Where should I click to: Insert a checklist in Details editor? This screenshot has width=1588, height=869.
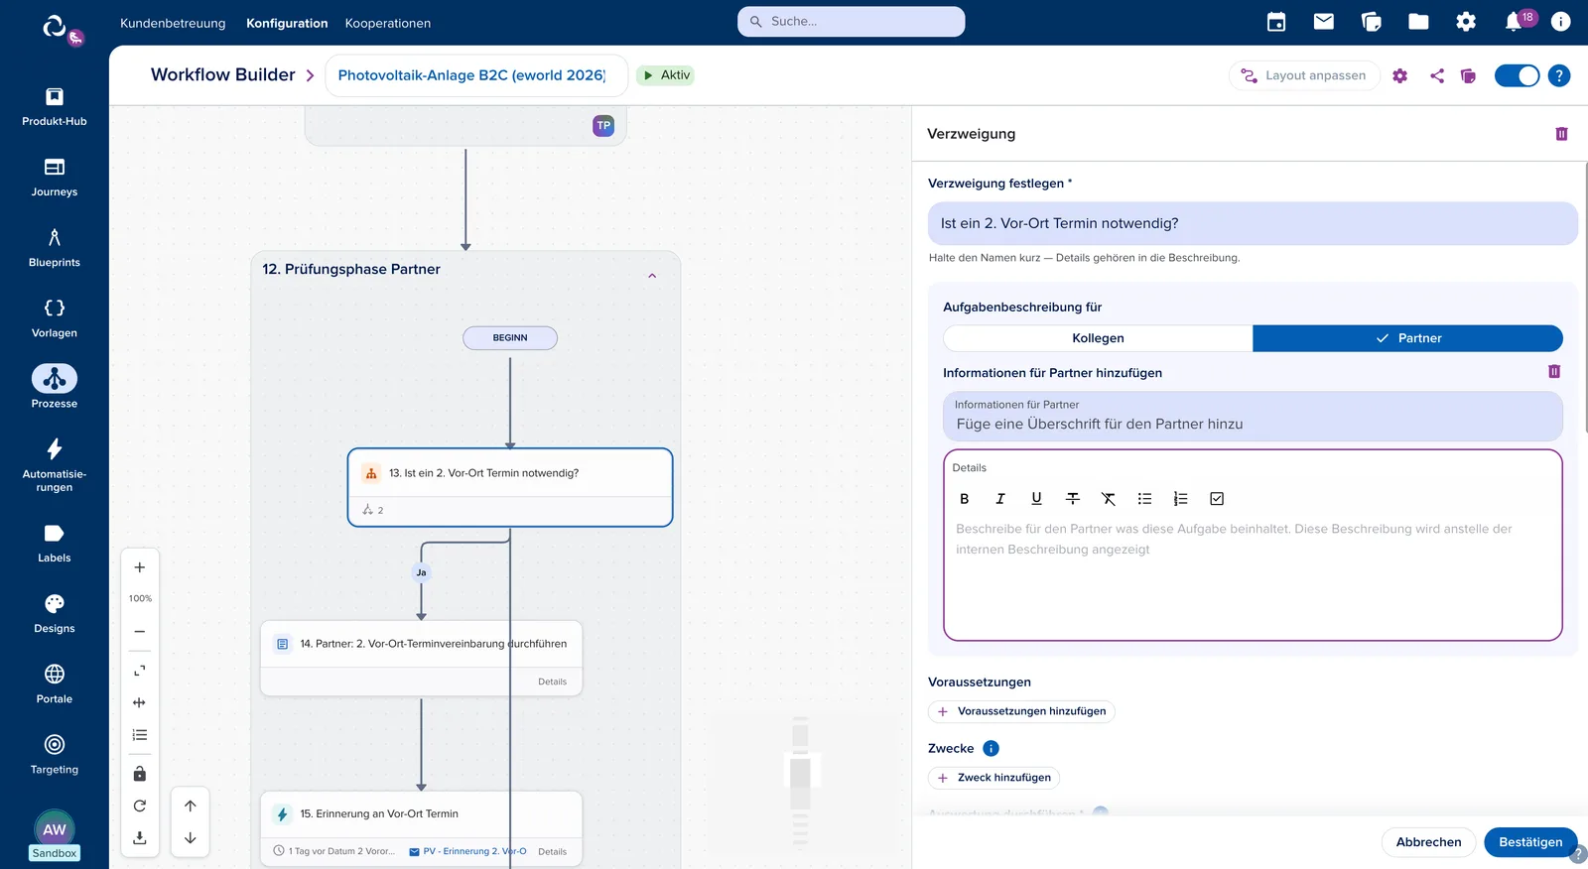(1217, 499)
